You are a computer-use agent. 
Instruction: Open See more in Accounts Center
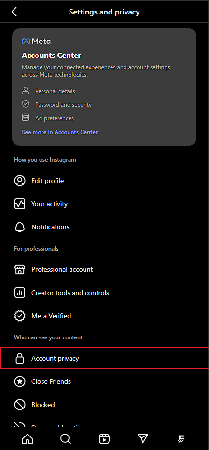[x=59, y=132]
